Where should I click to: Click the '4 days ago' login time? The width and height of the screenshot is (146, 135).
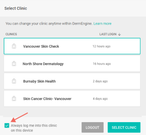point(100,99)
